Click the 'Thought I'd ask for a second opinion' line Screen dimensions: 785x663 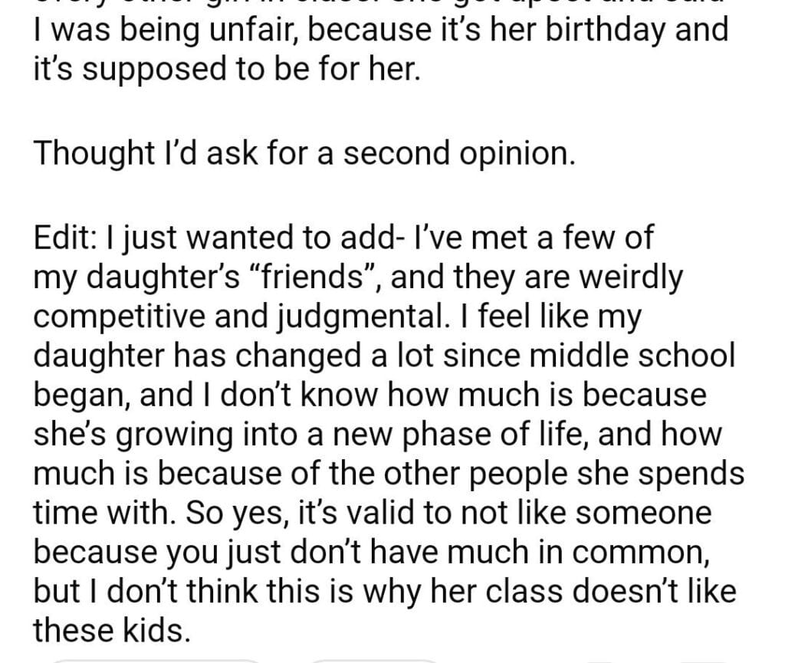coord(303,154)
